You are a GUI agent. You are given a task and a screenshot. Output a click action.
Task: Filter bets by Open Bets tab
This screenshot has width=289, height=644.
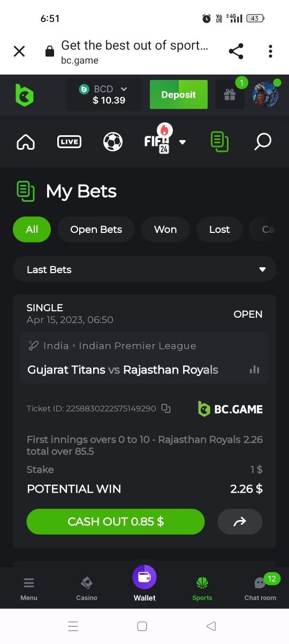click(96, 229)
